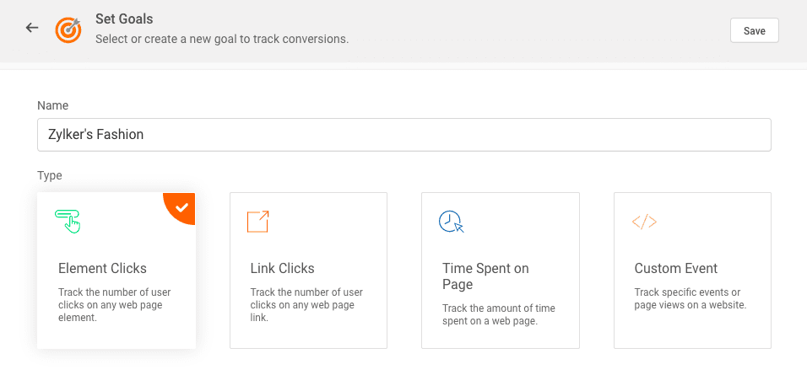Choose the Link Clicks goal type title
Viewport: 807px width, 375px height.
click(282, 269)
